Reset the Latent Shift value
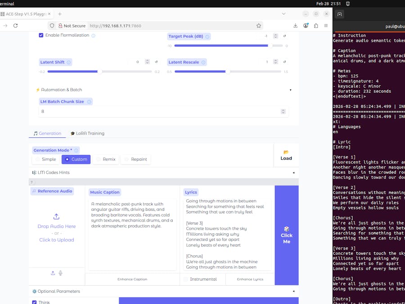This screenshot has height=304, width=405. pos(156,62)
